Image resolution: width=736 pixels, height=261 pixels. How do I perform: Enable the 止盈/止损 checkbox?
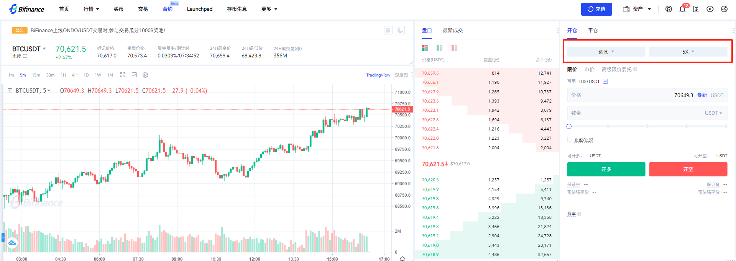coord(570,140)
